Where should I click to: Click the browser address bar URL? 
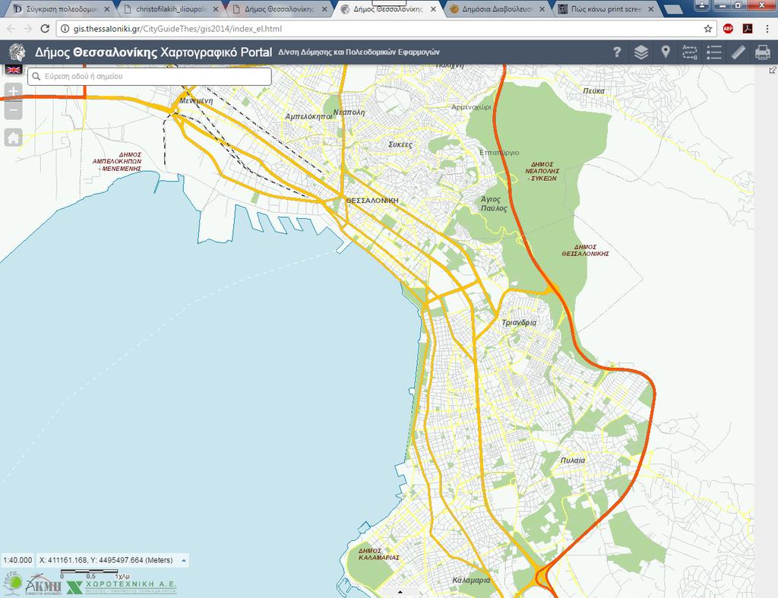[178, 29]
